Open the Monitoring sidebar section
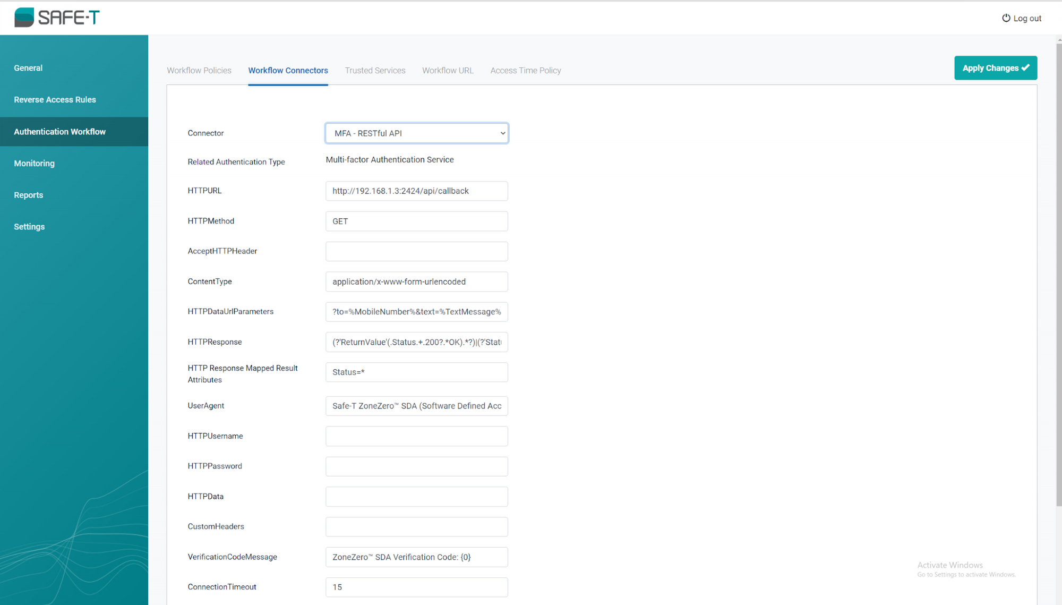The width and height of the screenshot is (1062, 605). click(x=34, y=164)
